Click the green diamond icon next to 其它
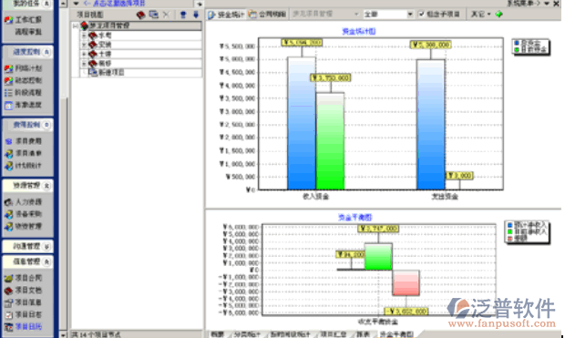The height and width of the screenshot is (338, 565). pyautogui.click(x=499, y=15)
